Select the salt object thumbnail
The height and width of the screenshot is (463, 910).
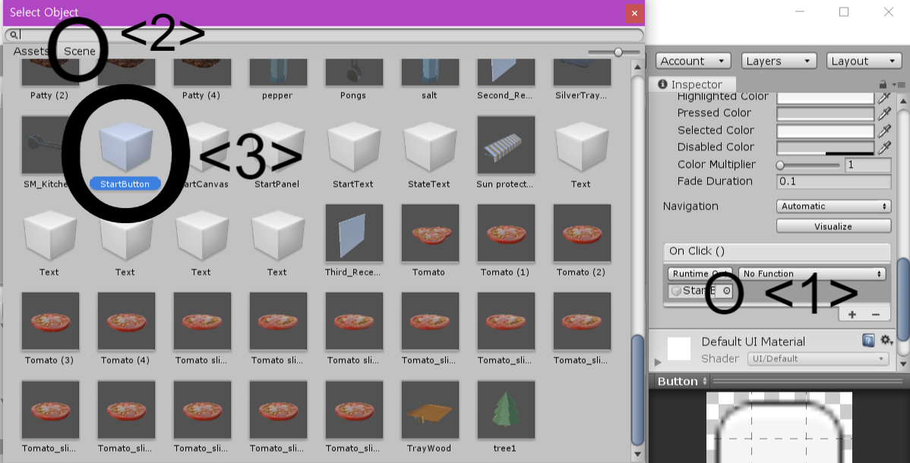(429, 72)
